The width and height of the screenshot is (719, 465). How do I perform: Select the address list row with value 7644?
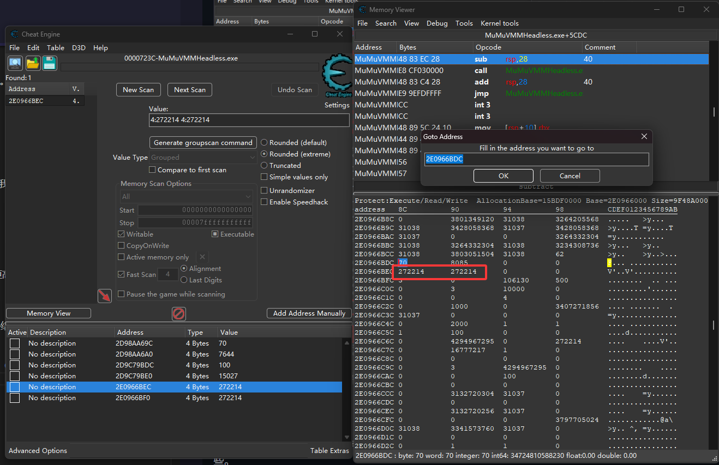(175, 354)
